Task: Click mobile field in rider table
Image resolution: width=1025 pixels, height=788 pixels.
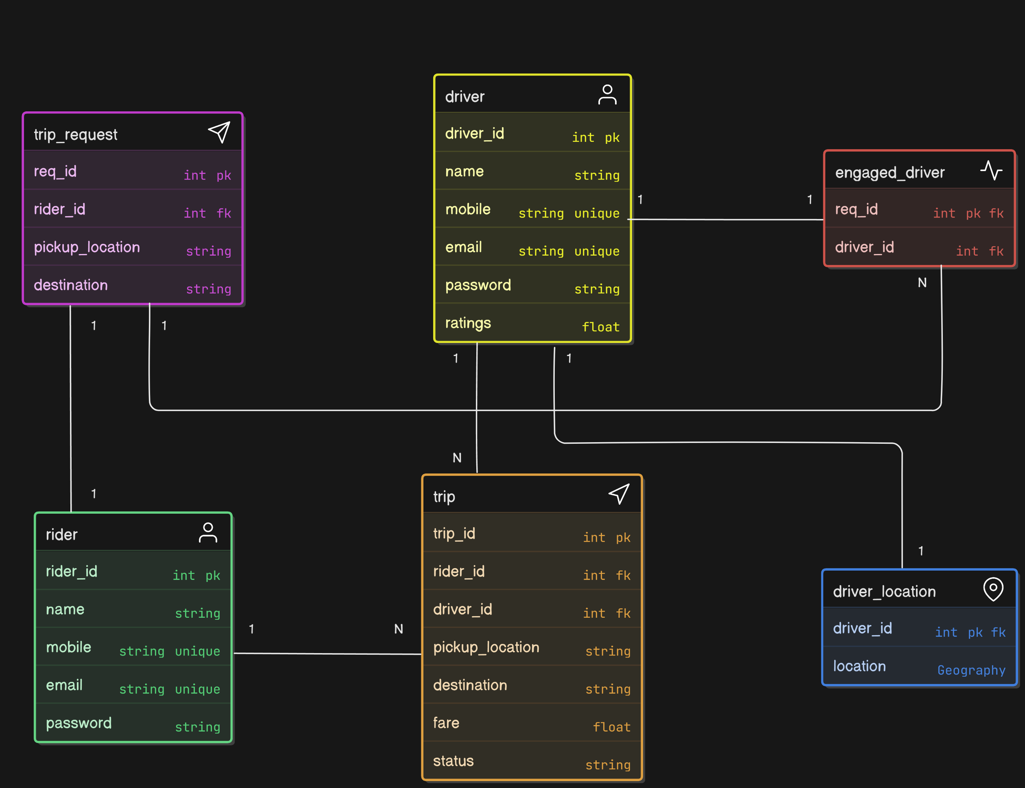Action: pos(133,647)
